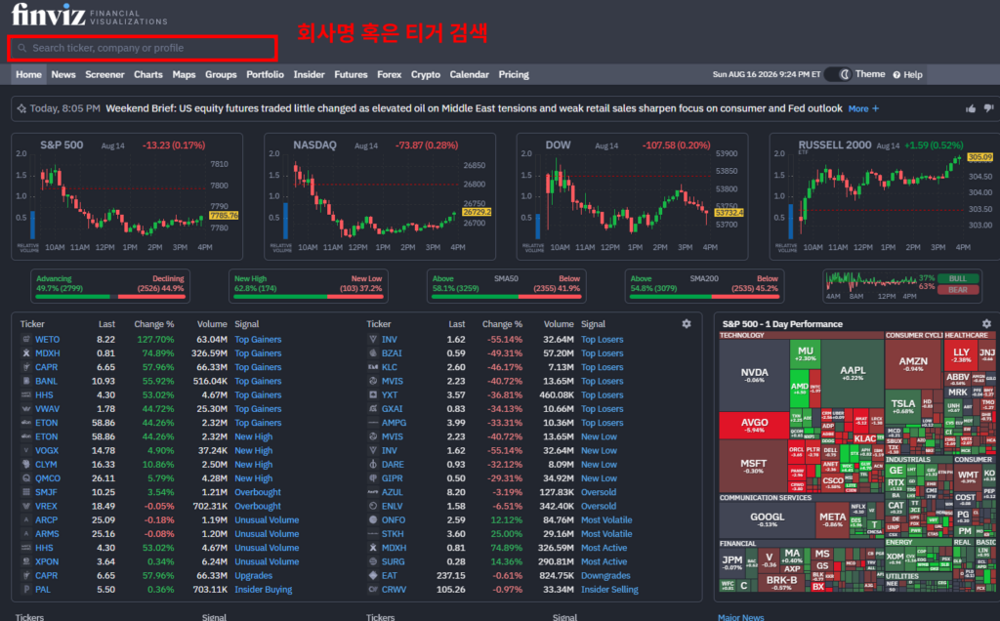This screenshot has height=621, width=1000.
Task: Open the S&P 500 map settings gear
Action: pyautogui.click(x=986, y=324)
